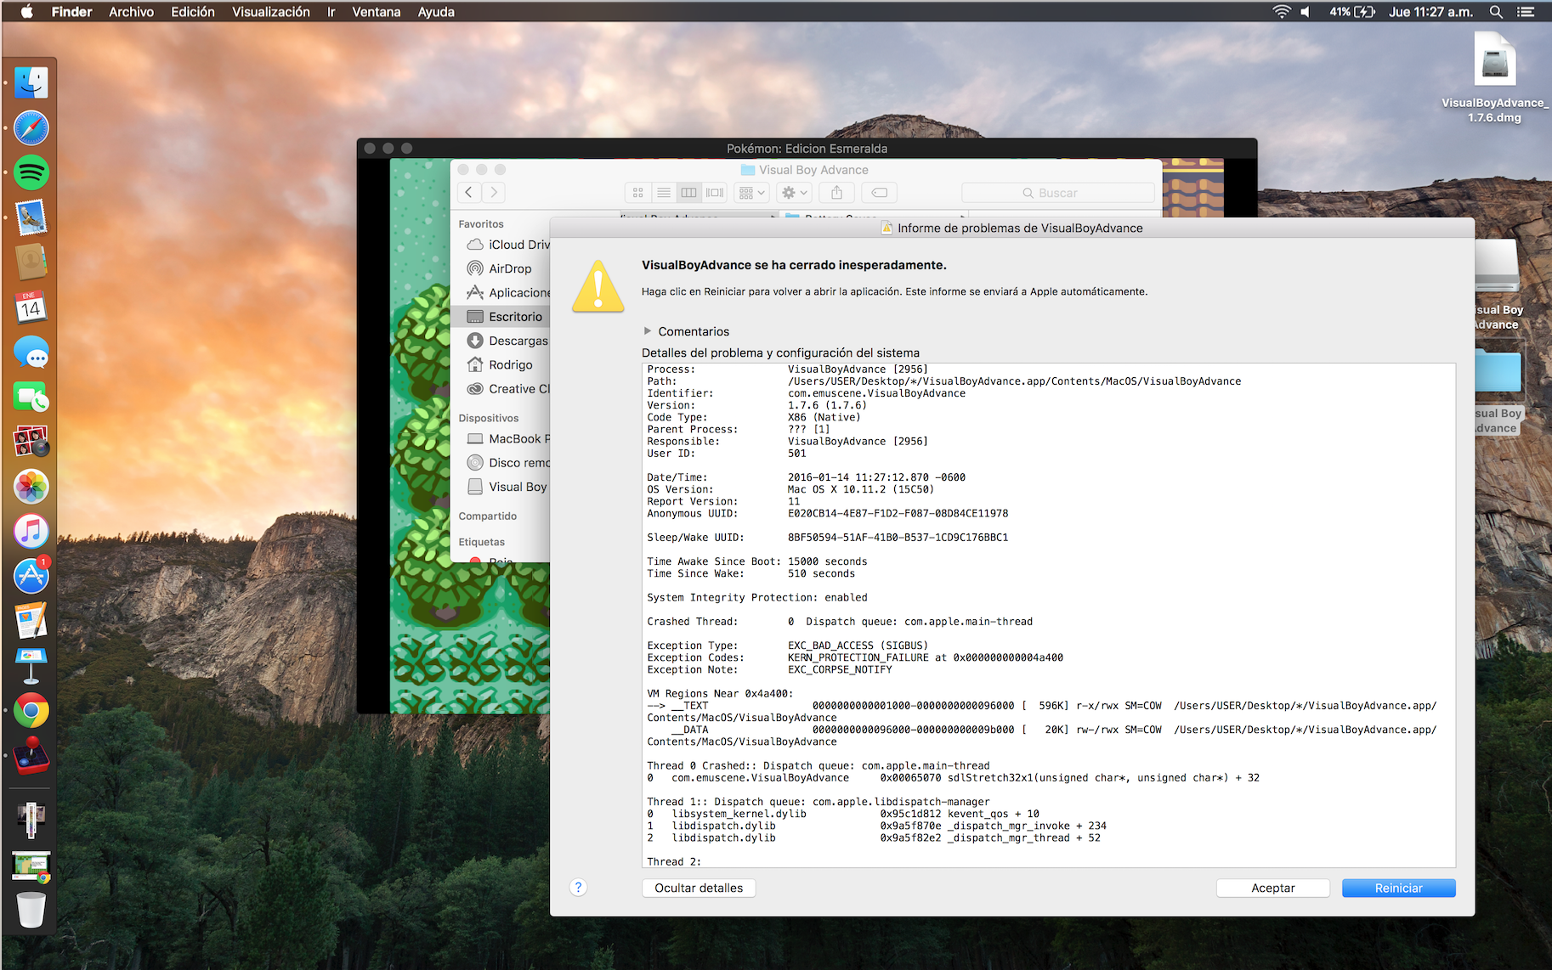Click the battery status indicator
The height and width of the screenshot is (970, 1552).
click(x=1352, y=12)
